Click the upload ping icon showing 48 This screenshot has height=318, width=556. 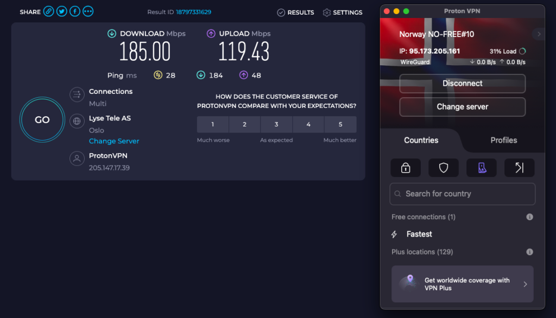[243, 75]
